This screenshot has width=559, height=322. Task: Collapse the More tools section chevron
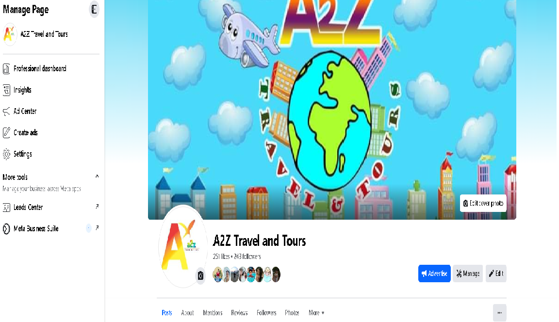click(97, 177)
